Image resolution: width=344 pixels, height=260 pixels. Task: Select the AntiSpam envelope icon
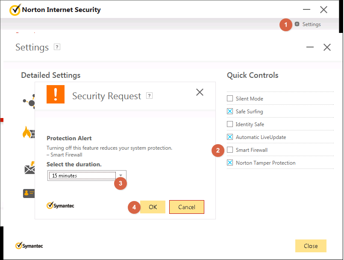point(29,168)
